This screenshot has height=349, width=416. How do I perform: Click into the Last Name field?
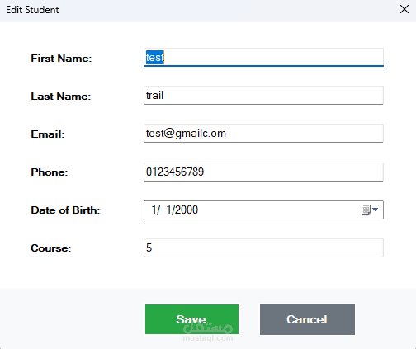tap(263, 96)
